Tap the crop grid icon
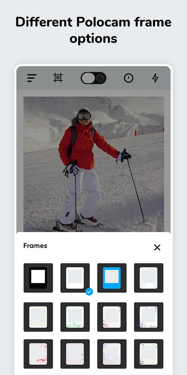This screenshot has width=187, height=375. tap(58, 78)
